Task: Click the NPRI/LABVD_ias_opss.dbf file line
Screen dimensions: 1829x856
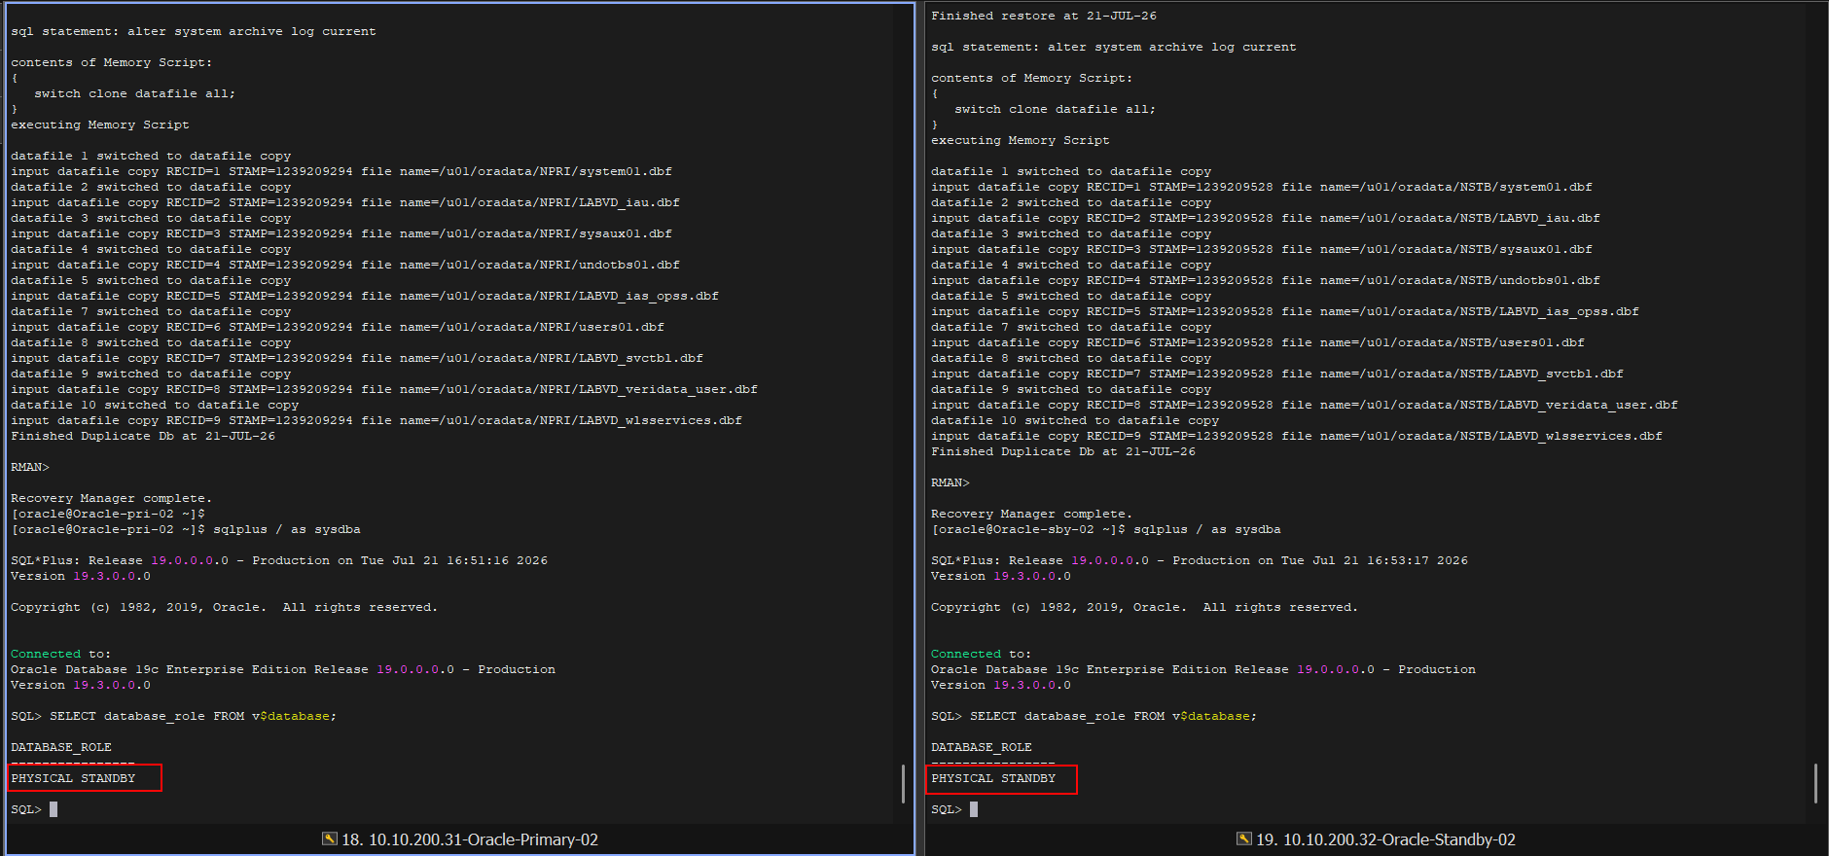Action: pos(365,296)
